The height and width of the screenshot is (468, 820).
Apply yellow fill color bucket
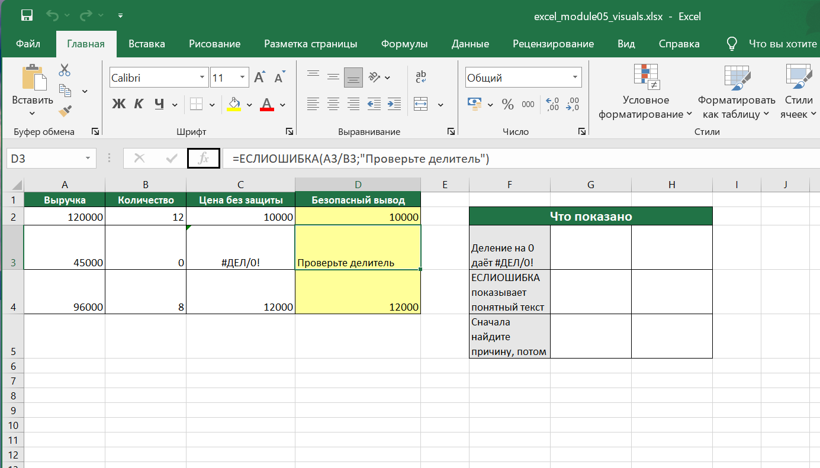point(234,104)
